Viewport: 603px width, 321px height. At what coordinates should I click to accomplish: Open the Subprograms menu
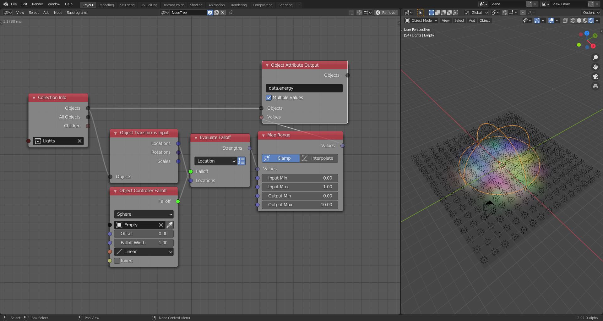77,13
